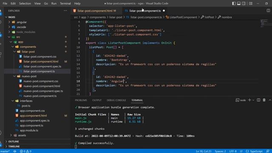The height and width of the screenshot is (153, 272).
Task: Change UTF-8 file encoding
Action: (x=233, y=151)
